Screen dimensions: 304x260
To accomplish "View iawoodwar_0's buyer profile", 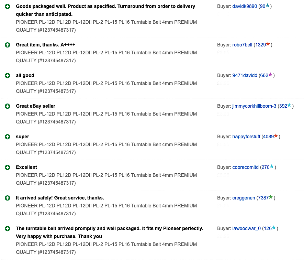I will [x=246, y=229].
